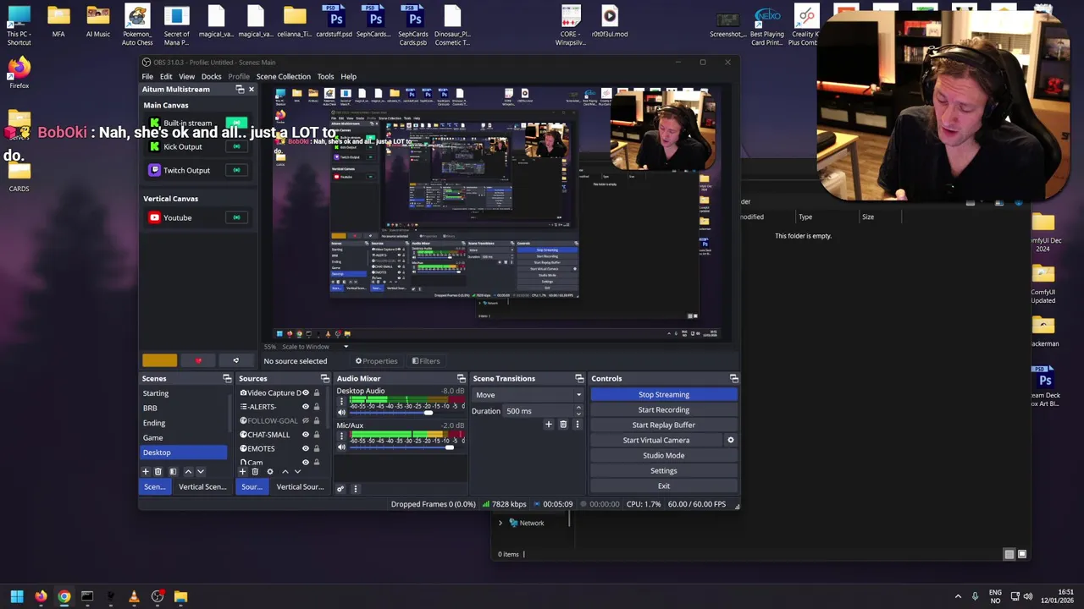The width and height of the screenshot is (1084, 609).
Task: Toggle Built-in stream button
Action: pyautogui.click(x=236, y=123)
